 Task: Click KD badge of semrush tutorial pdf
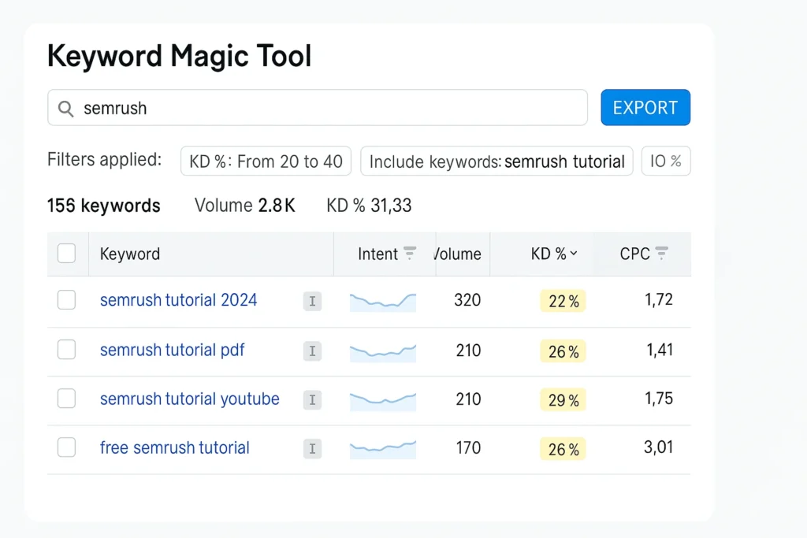[563, 351]
